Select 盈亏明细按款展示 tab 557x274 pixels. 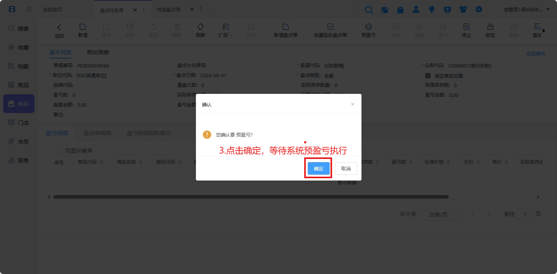point(149,133)
